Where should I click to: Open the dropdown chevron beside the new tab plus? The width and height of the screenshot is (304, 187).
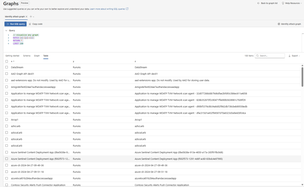tap(34, 17)
